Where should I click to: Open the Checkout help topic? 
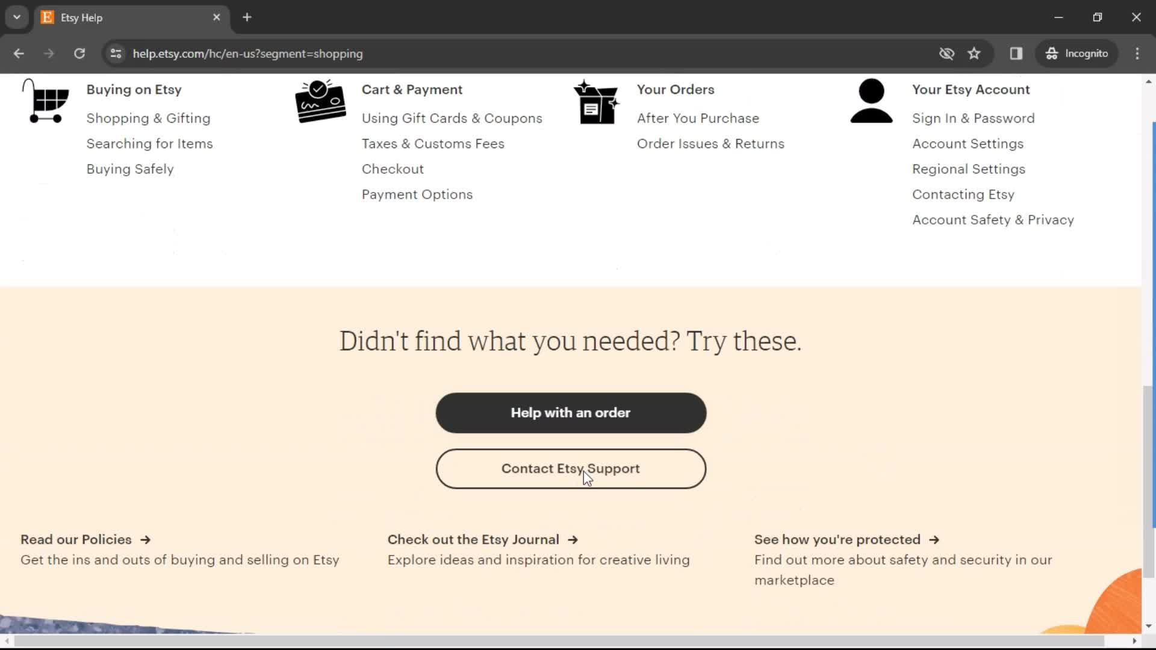coord(393,169)
